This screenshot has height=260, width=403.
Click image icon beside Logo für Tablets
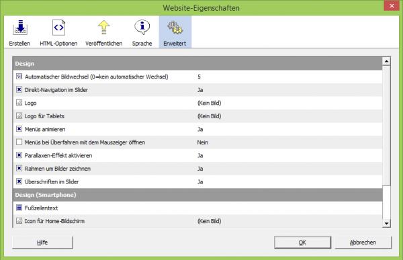click(x=19, y=116)
